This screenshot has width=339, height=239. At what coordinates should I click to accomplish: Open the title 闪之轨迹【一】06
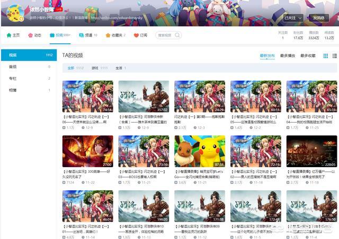86,119
